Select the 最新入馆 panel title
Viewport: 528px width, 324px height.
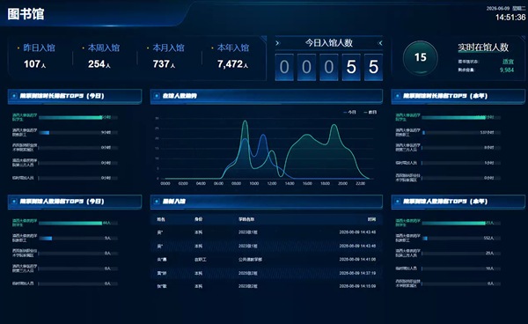point(173,202)
